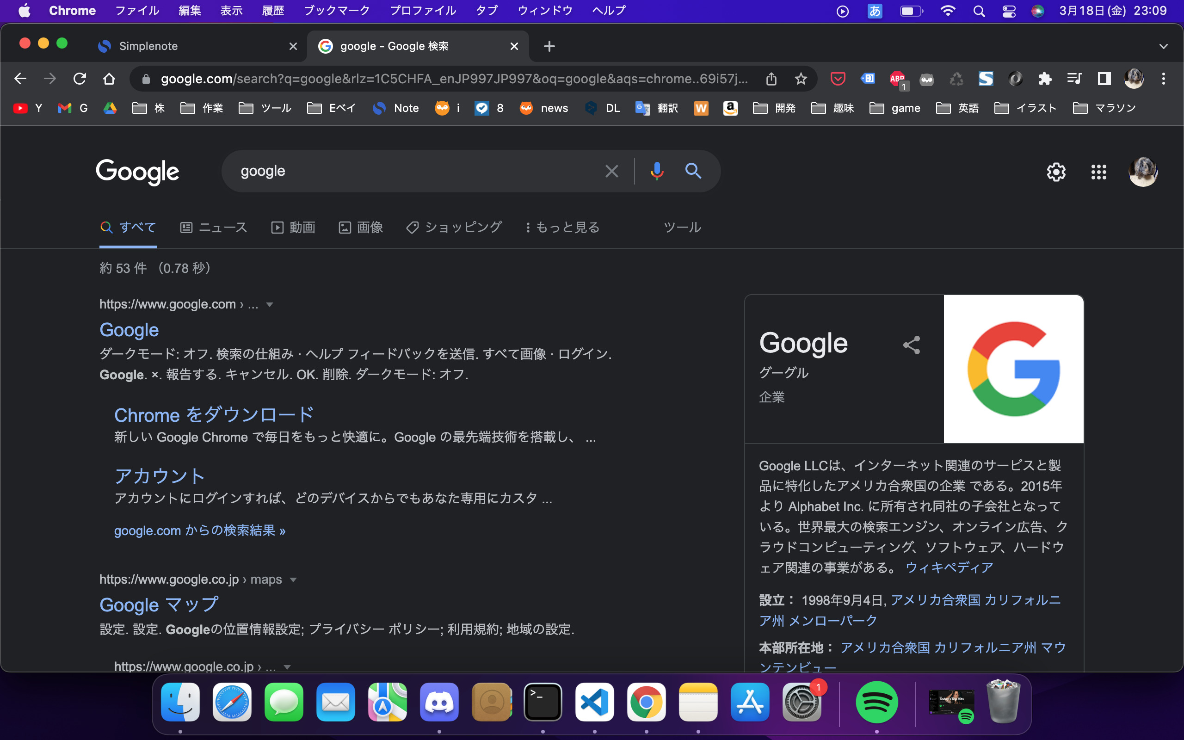The height and width of the screenshot is (740, 1184).
Task: Click the Japanese input source indicator
Action: [875, 11]
